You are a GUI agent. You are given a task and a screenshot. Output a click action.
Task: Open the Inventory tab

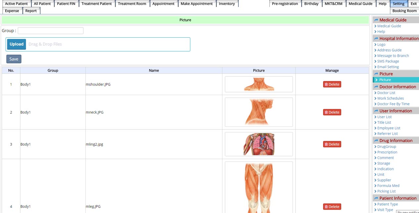(227, 4)
